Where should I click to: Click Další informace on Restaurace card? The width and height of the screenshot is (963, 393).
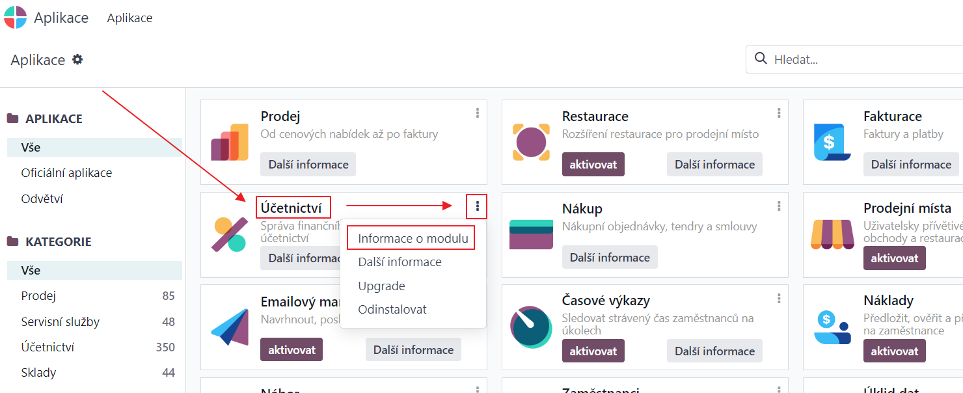coord(714,165)
